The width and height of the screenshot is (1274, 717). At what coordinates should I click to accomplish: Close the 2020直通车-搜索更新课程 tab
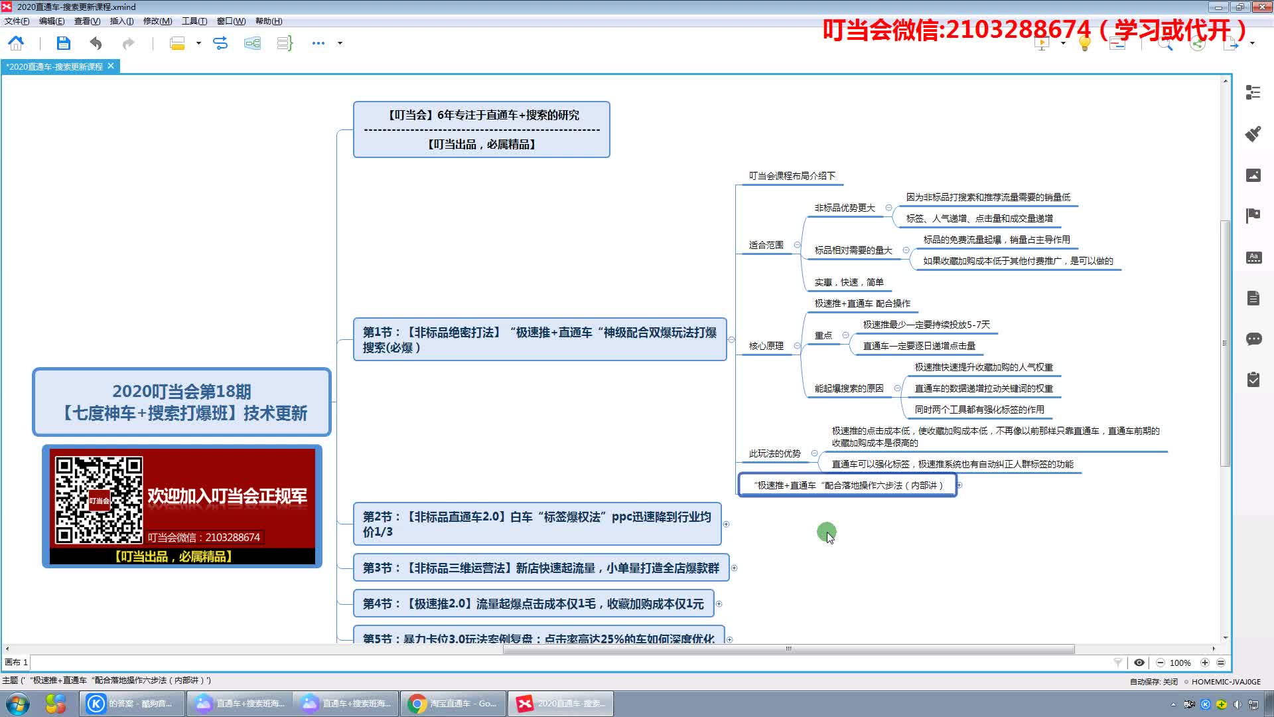pos(111,66)
